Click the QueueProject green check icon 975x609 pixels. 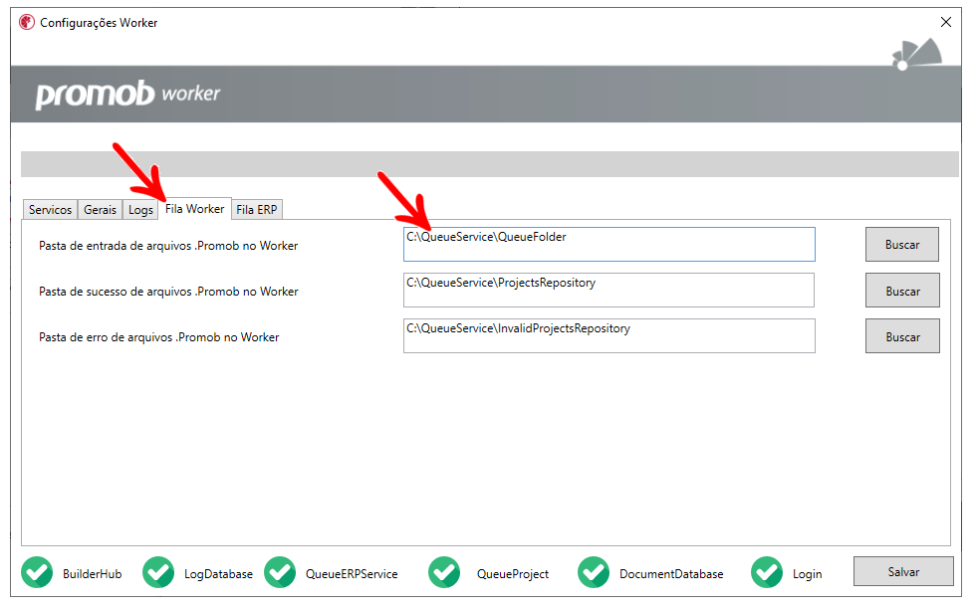pyautogui.click(x=444, y=572)
